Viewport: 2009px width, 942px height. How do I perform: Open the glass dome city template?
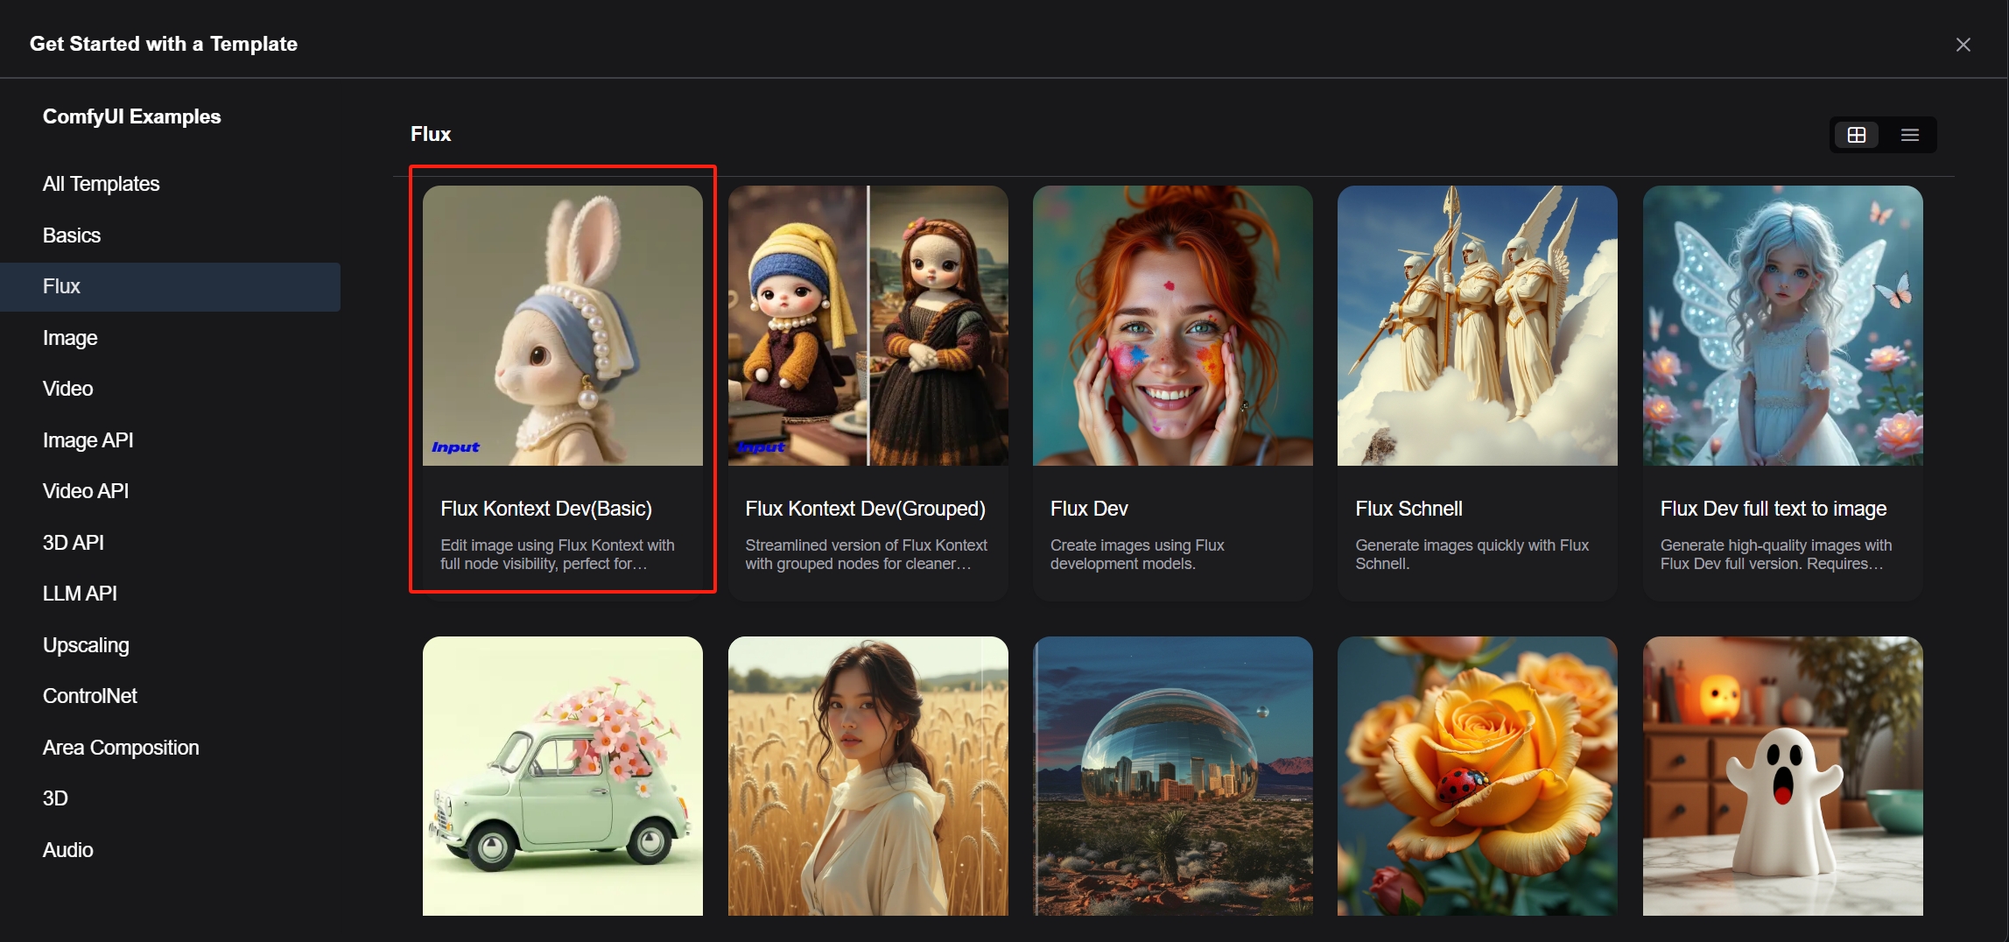[1173, 777]
